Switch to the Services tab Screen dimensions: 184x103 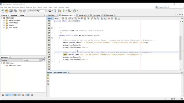tap(14, 15)
